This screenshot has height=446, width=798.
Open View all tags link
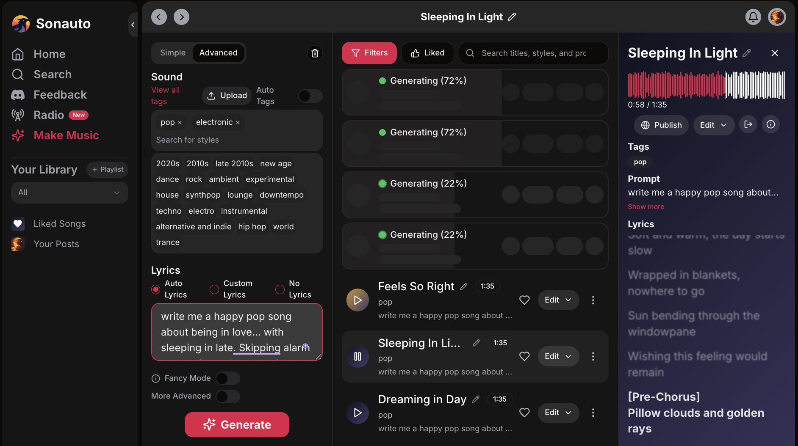coord(165,96)
